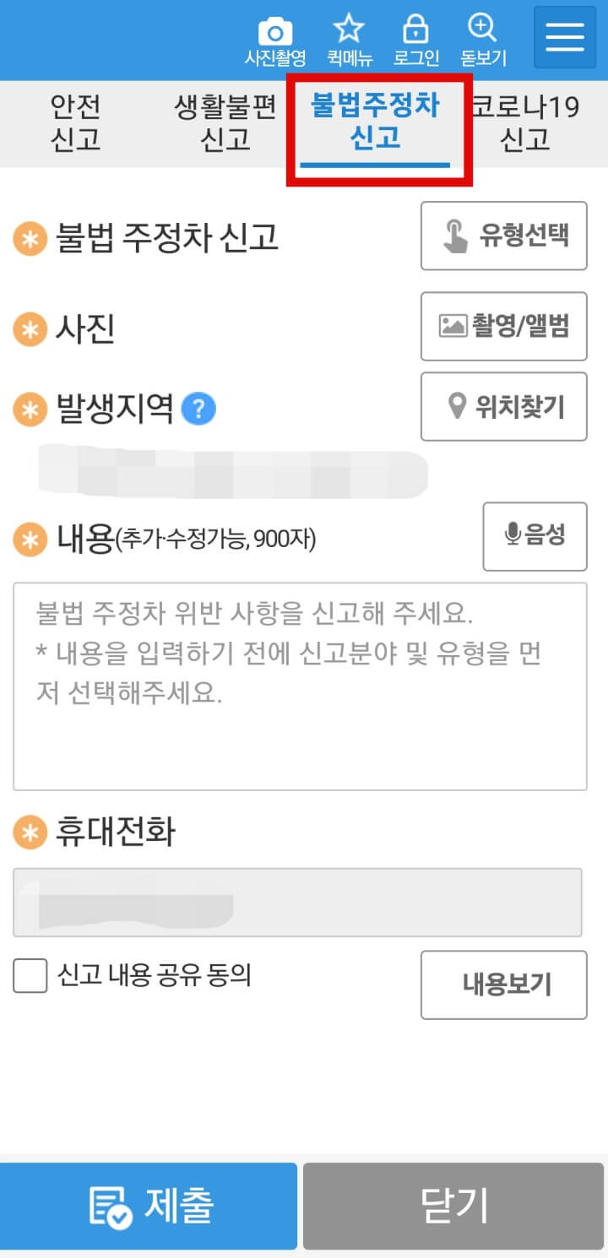608x1258 pixels.
Task: Close the form with 닫기
Action: (453, 1206)
